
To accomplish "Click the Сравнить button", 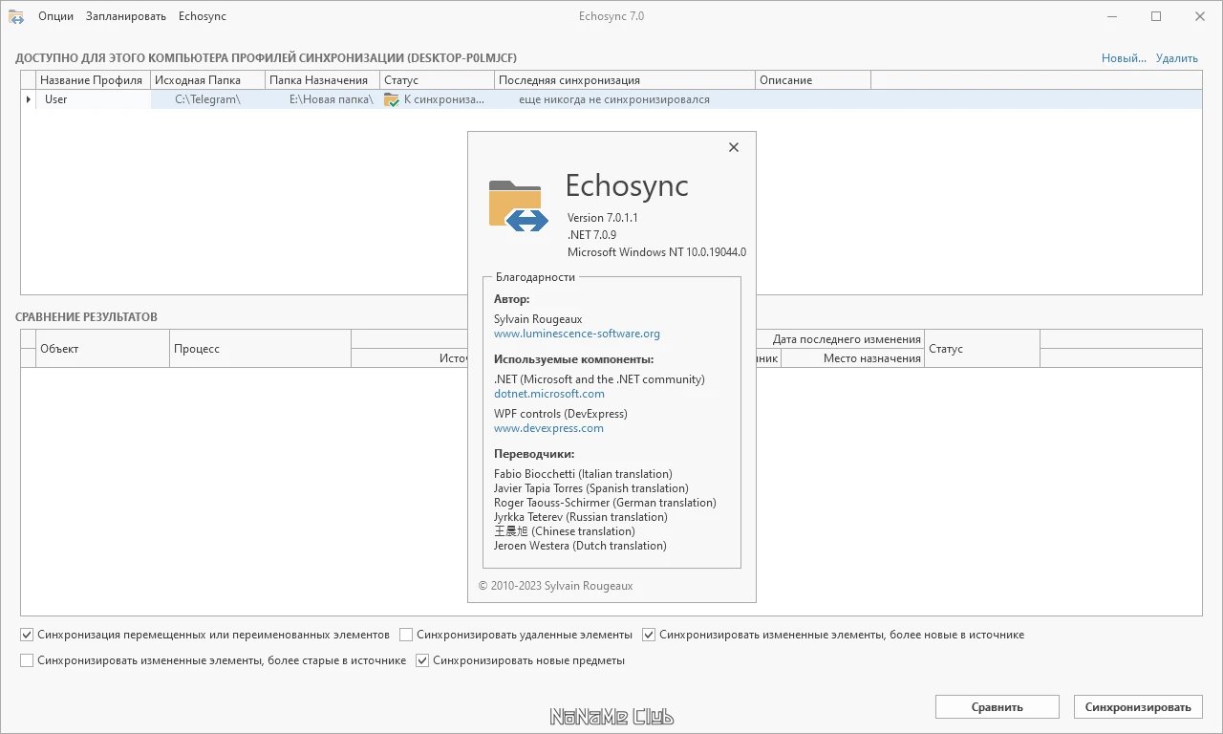I will click(x=998, y=707).
